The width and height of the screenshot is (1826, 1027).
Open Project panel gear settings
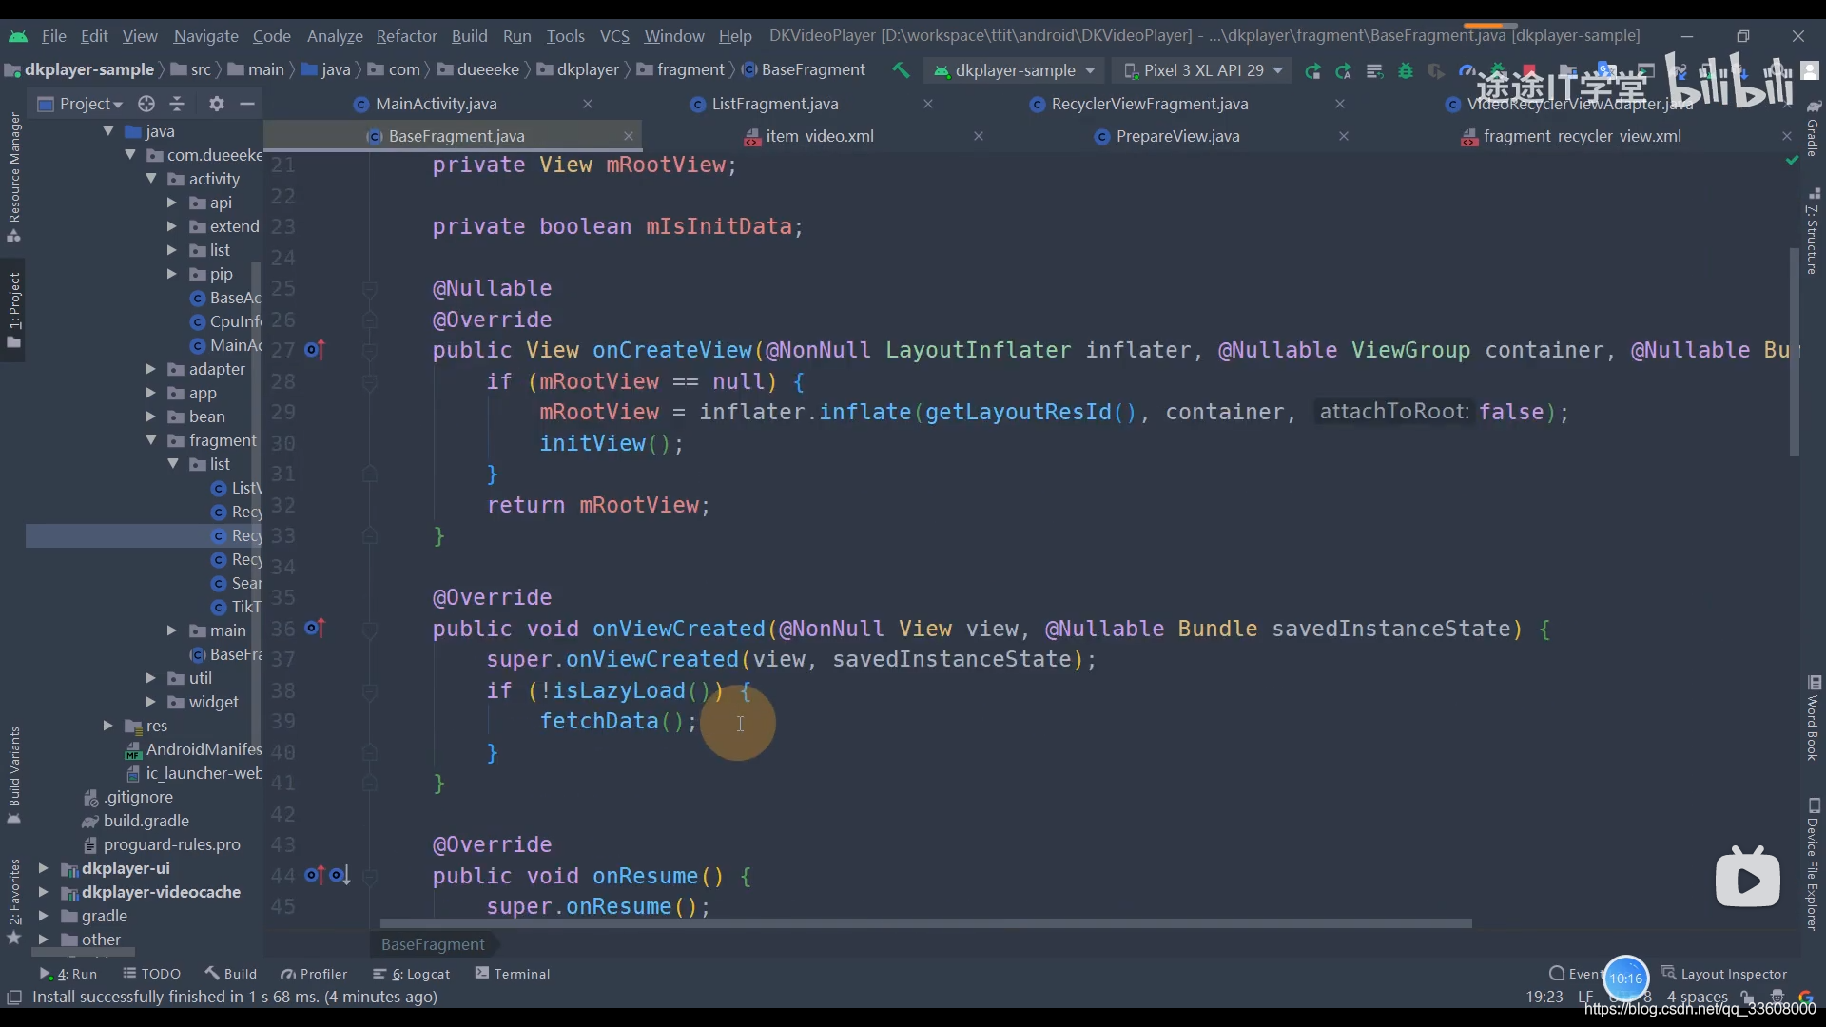pyautogui.click(x=217, y=104)
